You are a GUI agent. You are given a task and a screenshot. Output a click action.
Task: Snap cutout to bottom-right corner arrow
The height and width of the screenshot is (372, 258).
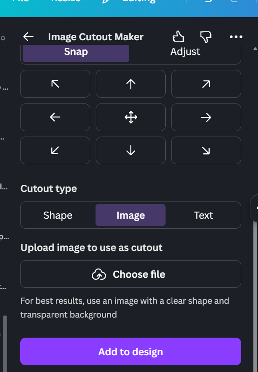coord(206,150)
